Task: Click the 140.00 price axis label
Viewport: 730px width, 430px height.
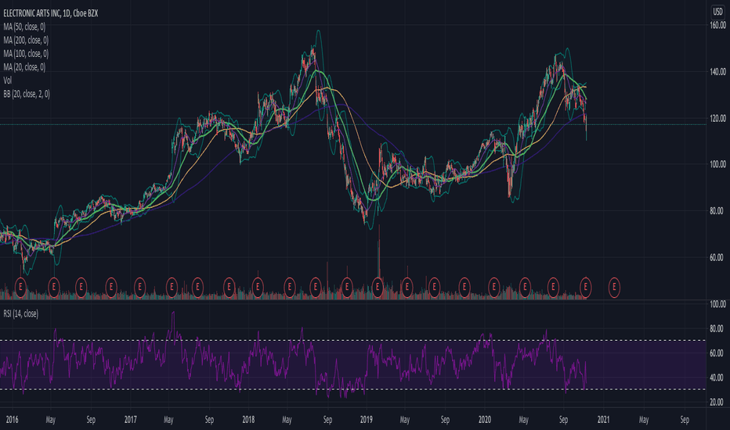Action: [717, 72]
